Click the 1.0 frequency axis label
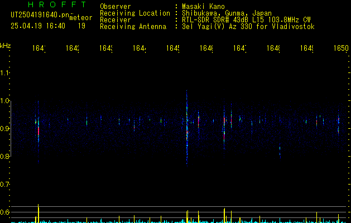The width and height of the screenshot is (351, 223). (x=4, y=101)
